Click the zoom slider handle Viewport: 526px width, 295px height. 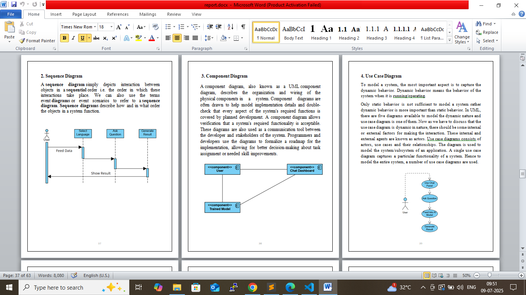click(x=489, y=275)
